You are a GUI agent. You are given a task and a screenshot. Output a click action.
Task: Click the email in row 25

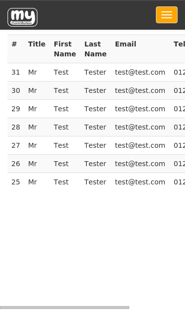pyautogui.click(x=140, y=182)
